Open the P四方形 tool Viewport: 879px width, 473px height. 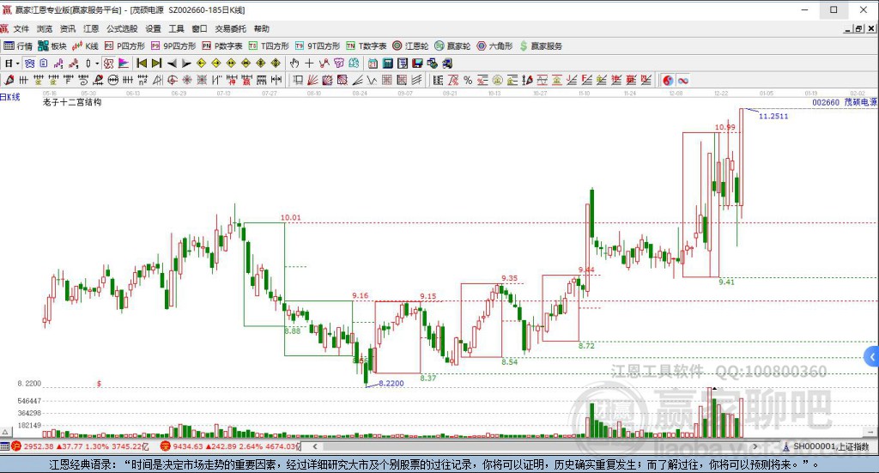tap(124, 46)
